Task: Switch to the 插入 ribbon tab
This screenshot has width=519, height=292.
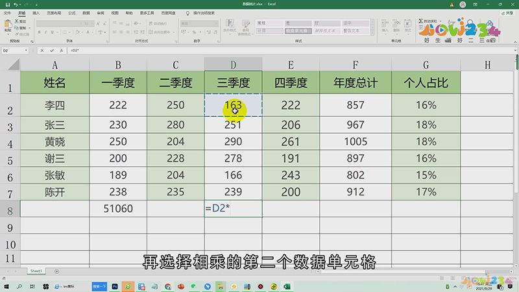Action: tap(36, 13)
